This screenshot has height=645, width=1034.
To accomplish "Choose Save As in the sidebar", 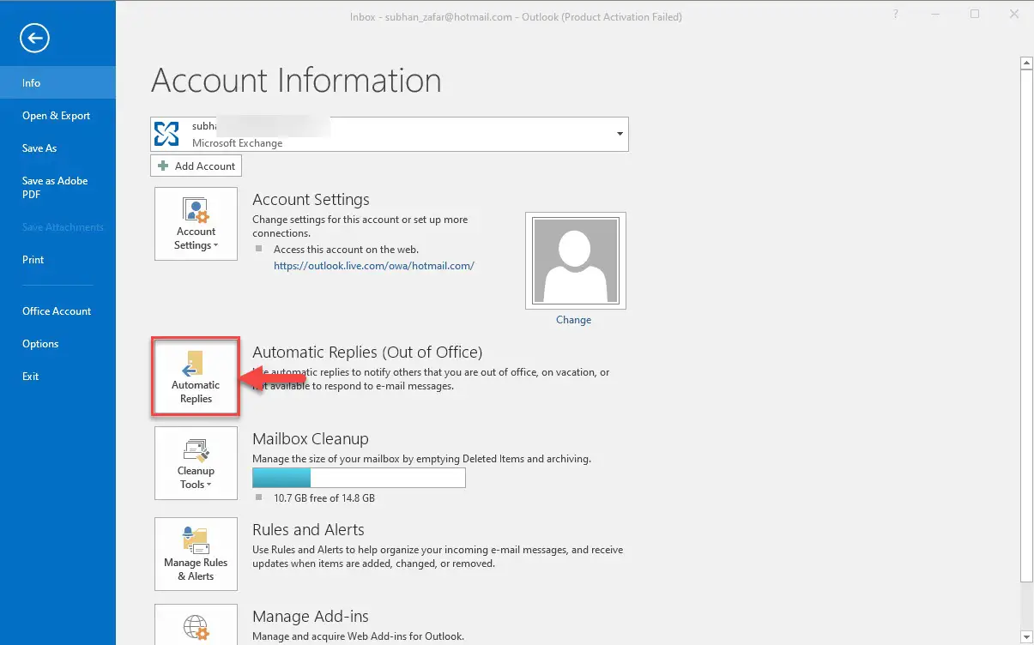I will (x=57, y=148).
